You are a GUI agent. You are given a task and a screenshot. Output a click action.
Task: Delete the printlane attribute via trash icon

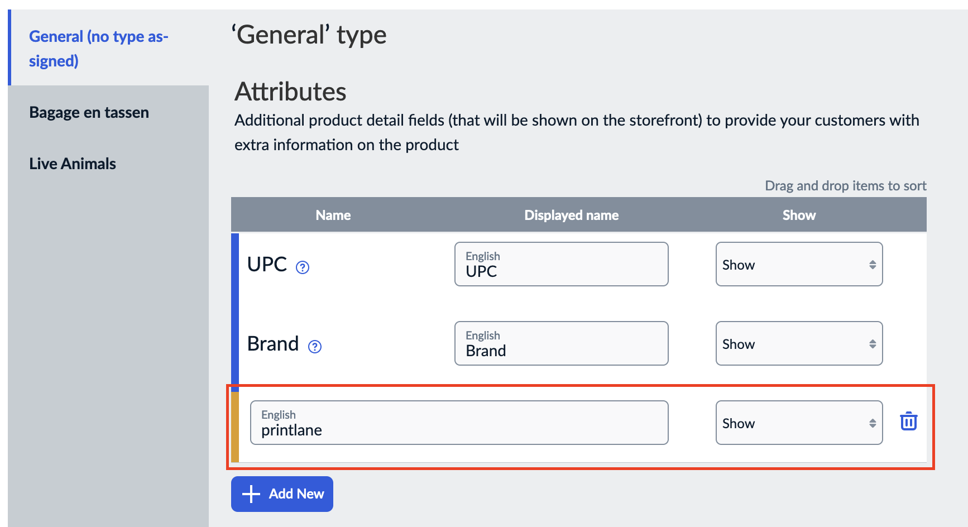(908, 422)
